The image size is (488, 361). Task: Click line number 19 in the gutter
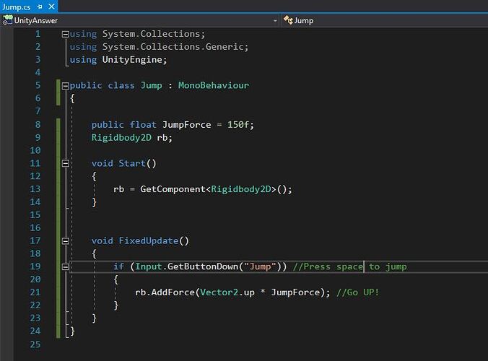[x=35, y=266]
